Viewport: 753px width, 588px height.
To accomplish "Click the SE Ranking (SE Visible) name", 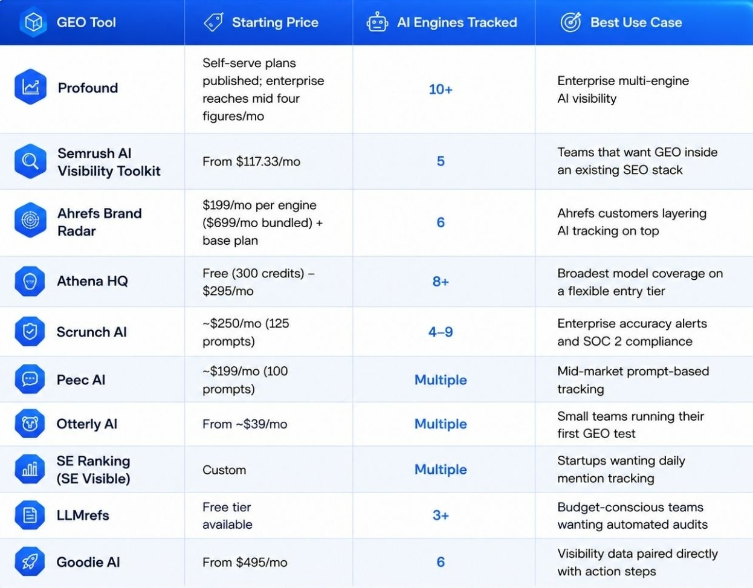I will click(93, 470).
